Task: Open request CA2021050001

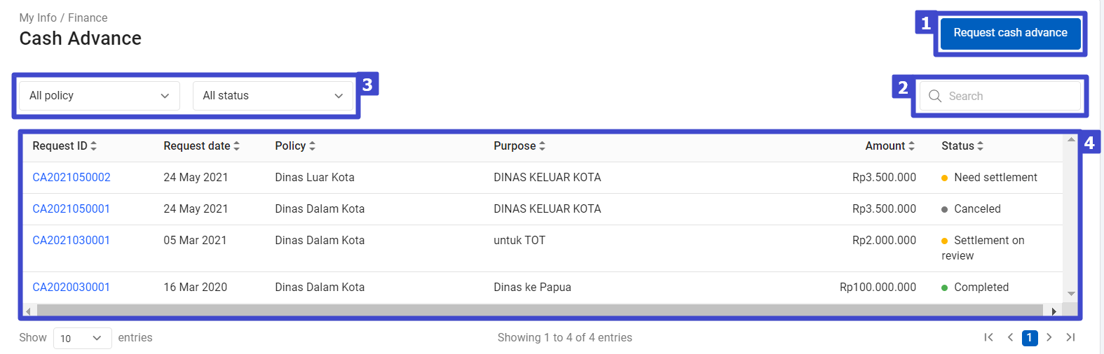Action: click(71, 208)
